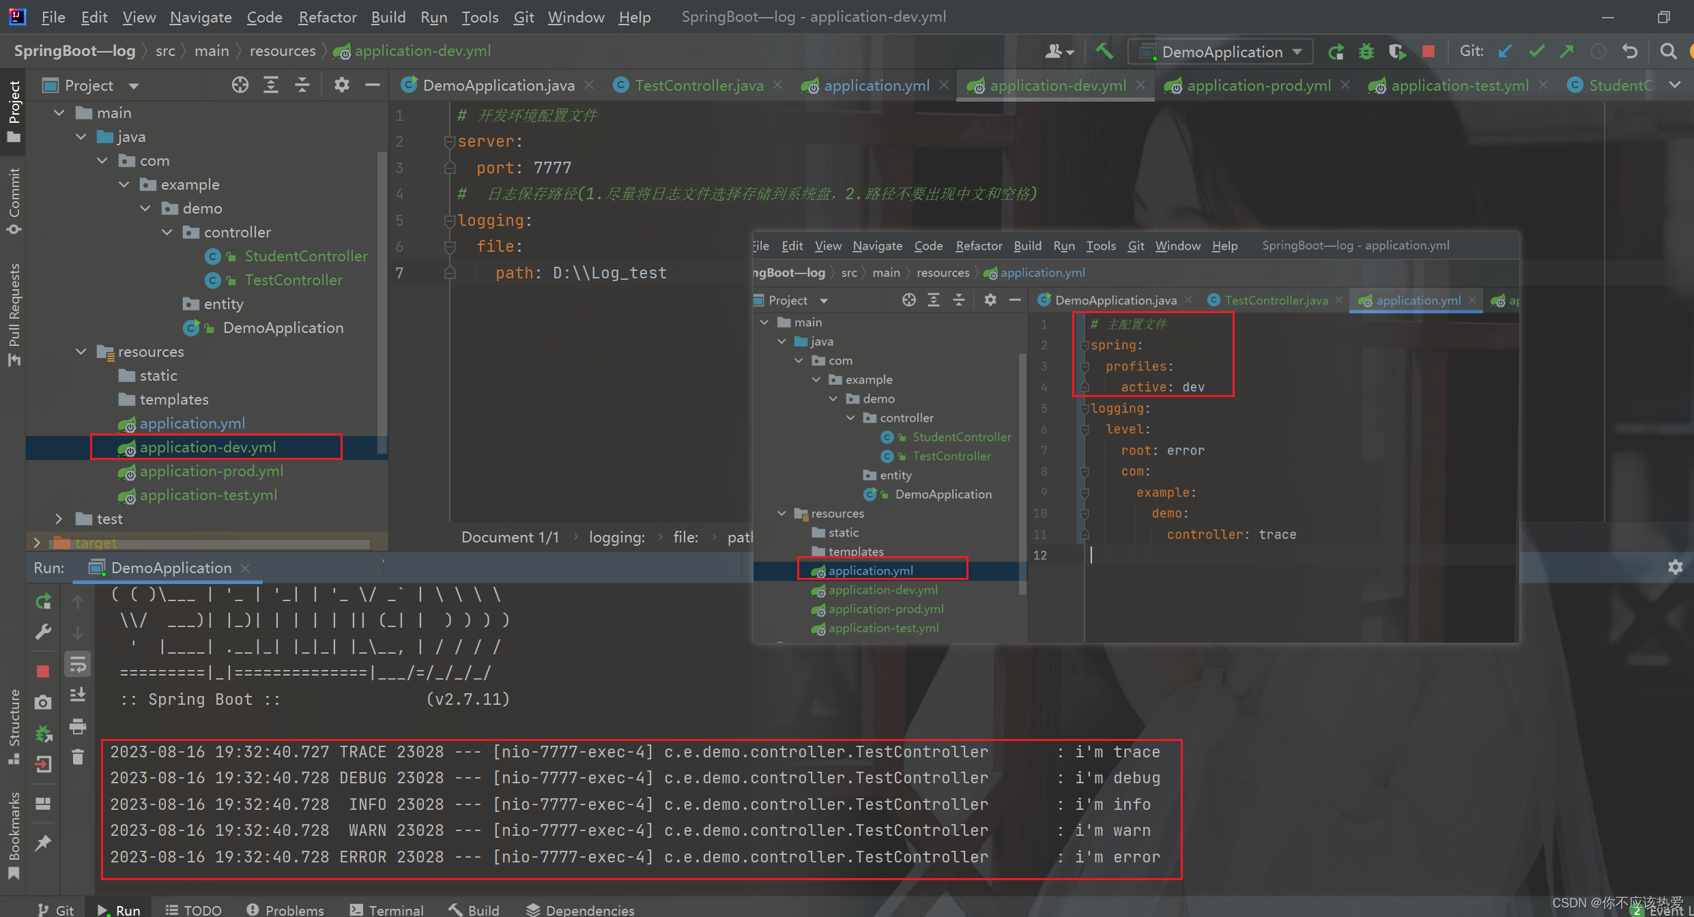The height and width of the screenshot is (917, 1694).
Task: Expand the test folder in the project tree
Action: 59,519
